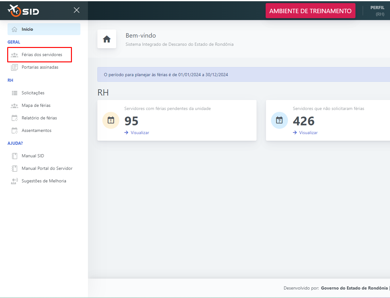Click the home icon beside Bem-vindo
This screenshot has width=390, height=298.
pos(107,39)
